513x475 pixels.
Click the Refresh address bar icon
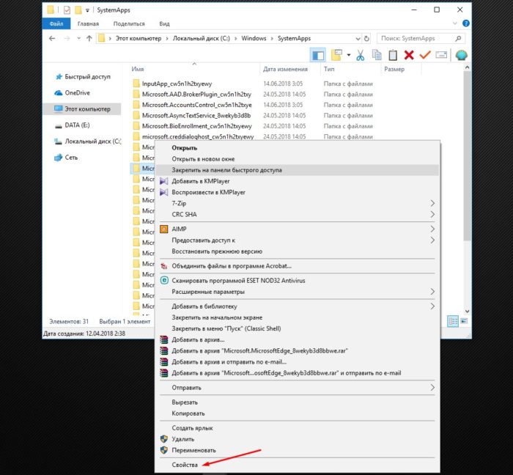(366, 39)
